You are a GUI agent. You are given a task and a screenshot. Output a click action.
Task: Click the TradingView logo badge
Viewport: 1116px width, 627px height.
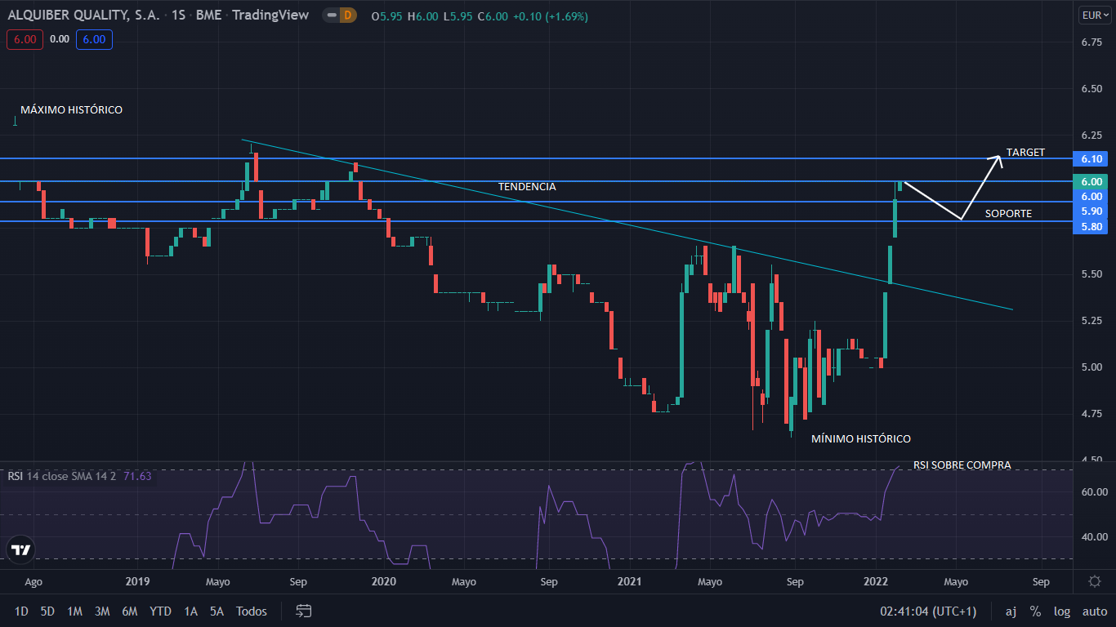[x=21, y=549]
